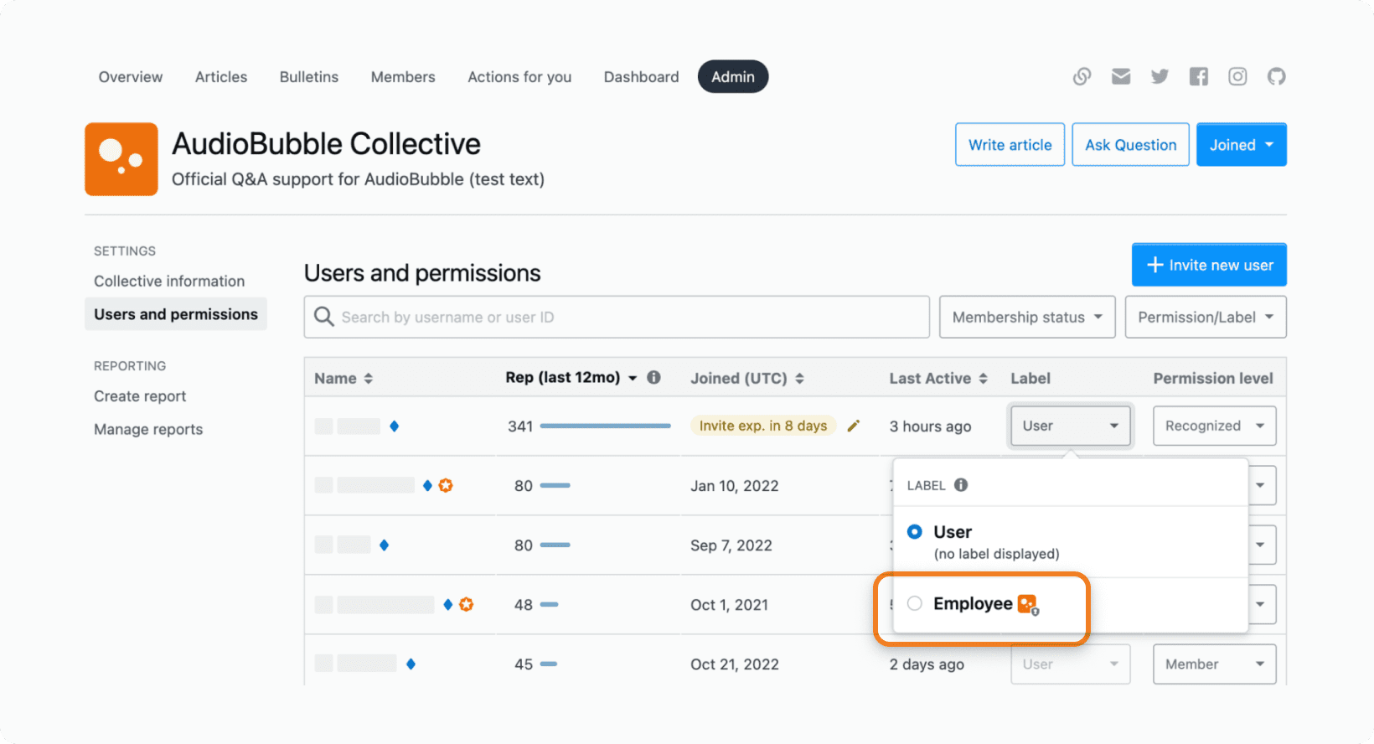Sort by Joined (UTC) column arrows
The width and height of the screenshot is (1374, 744).
click(x=799, y=379)
